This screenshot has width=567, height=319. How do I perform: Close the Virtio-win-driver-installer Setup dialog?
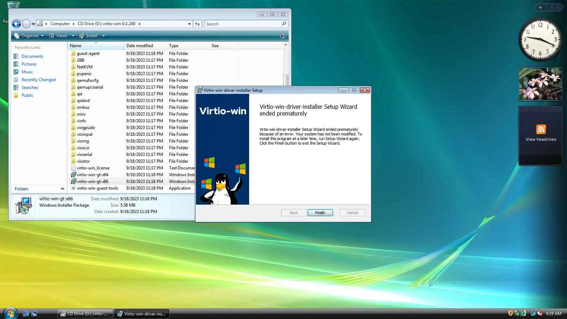(x=365, y=90)
